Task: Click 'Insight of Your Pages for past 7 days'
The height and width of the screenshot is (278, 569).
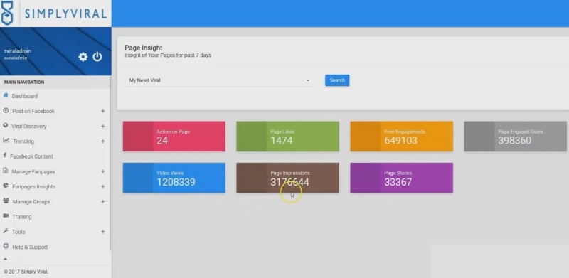Action: [168, 55]
